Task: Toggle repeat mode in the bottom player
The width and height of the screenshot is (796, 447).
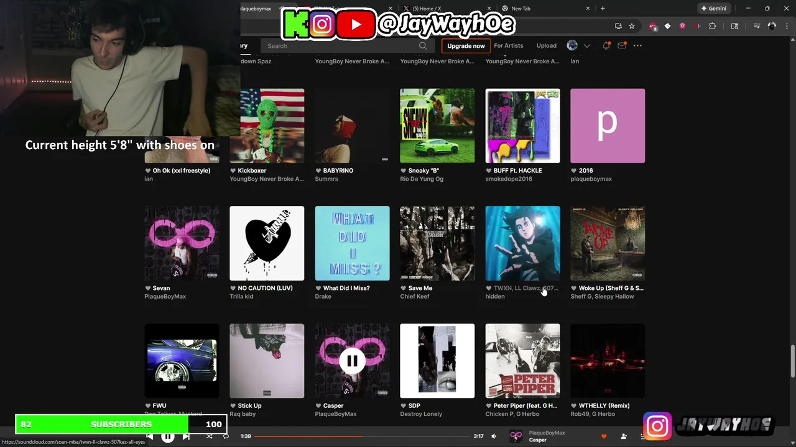Action: pos(226,436)
